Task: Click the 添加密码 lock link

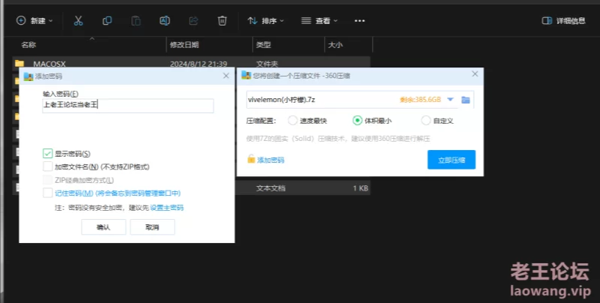Action: coord(266,160)
